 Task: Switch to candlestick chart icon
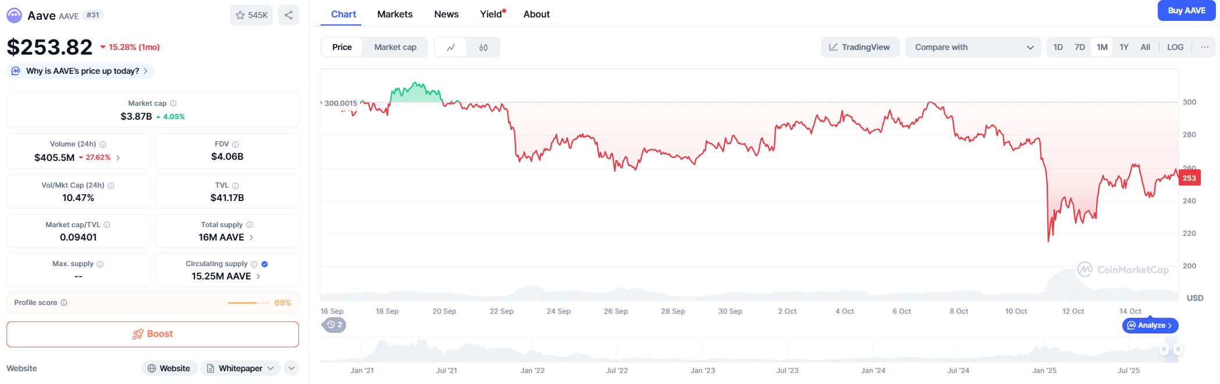click(483, 47)
